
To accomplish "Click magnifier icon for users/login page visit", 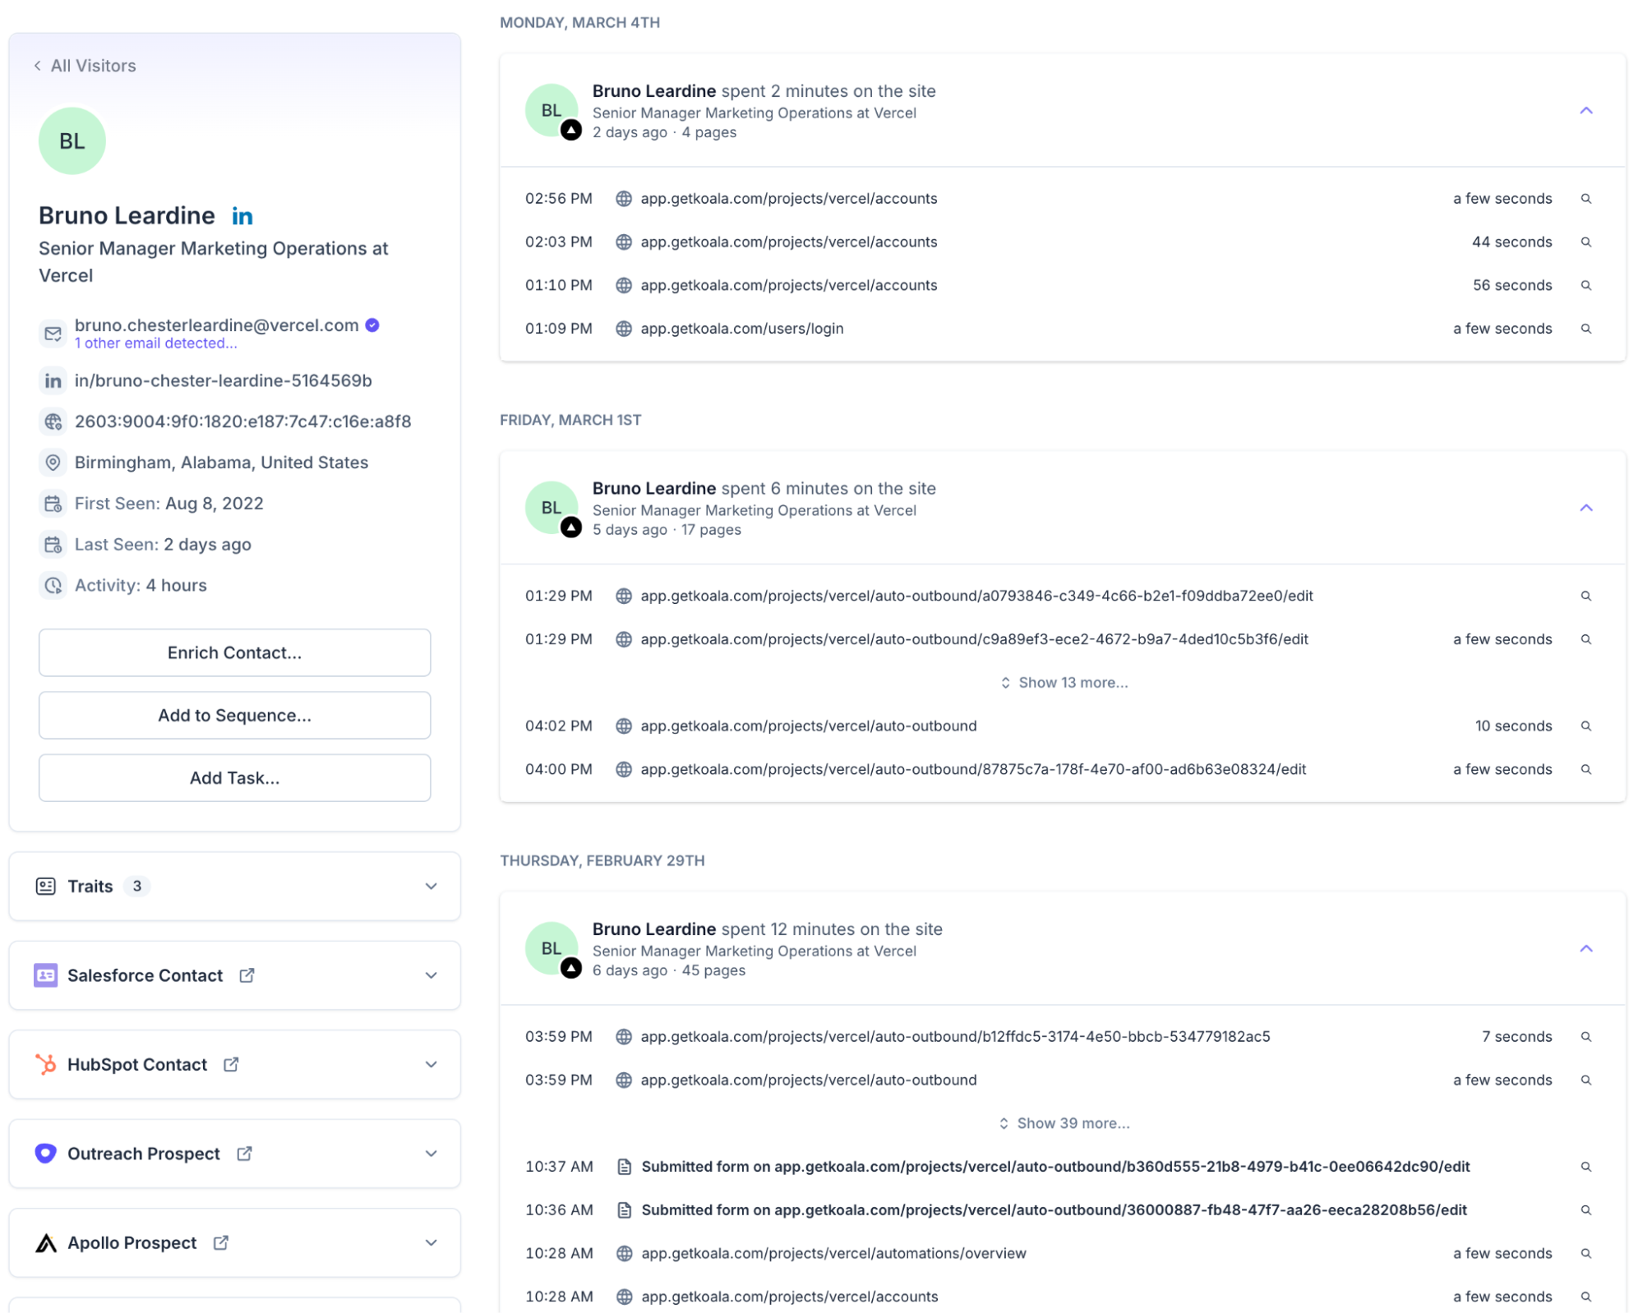I will coord(1585,329).
